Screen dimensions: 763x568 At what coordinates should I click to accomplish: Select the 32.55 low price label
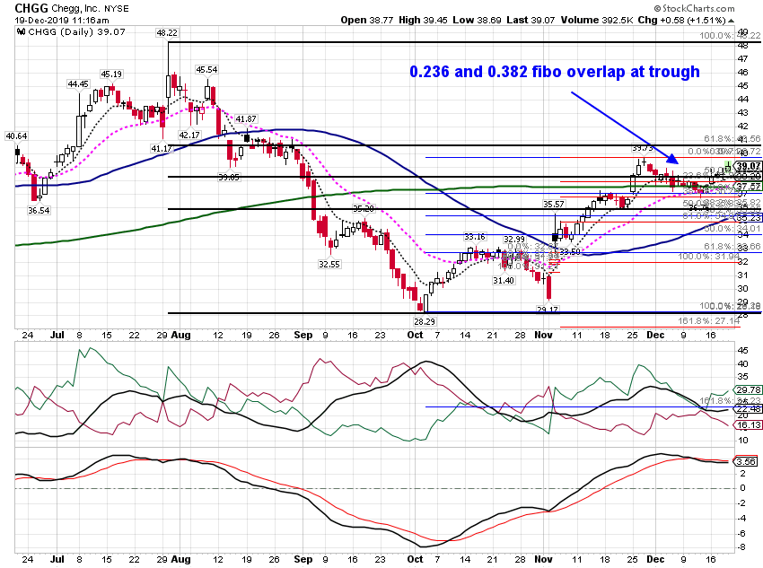pyautogui.click(x=329, y=264)
